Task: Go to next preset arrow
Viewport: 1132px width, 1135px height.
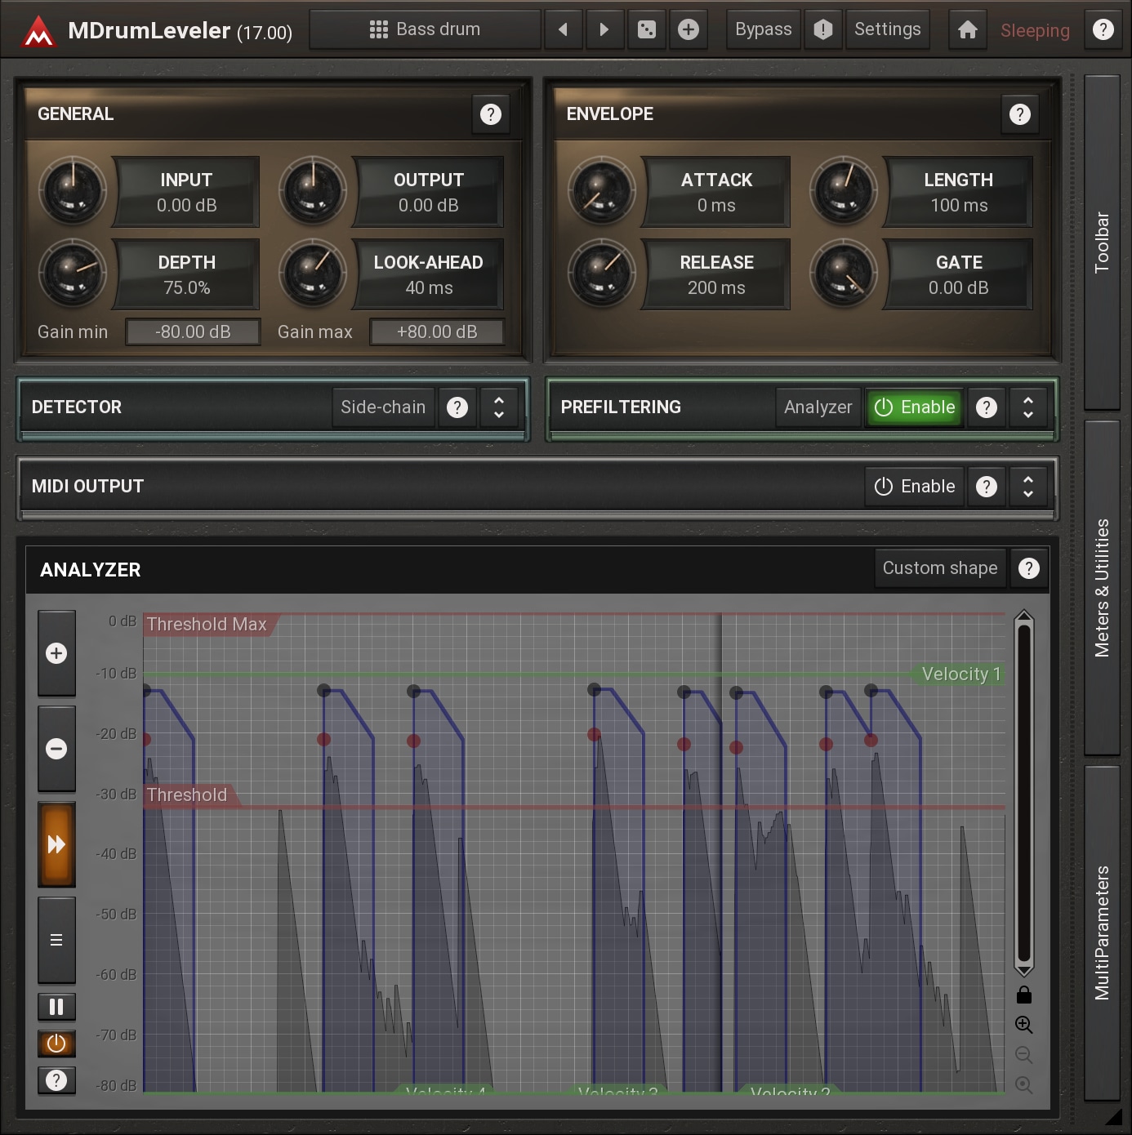Action: (x=604, y=30)
